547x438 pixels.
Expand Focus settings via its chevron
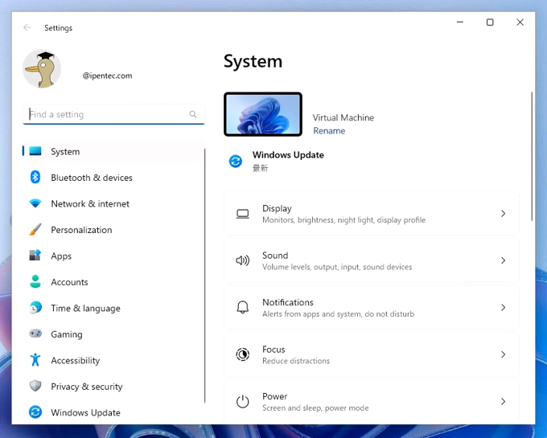(503, 354)
